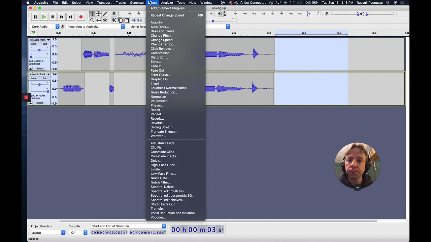The height and width of the screenshot is (242, 431).
Task: Choose Vocal Reduction and Isolation... effect
Action: coord(174,213)
